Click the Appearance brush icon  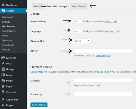coord(3,99)
